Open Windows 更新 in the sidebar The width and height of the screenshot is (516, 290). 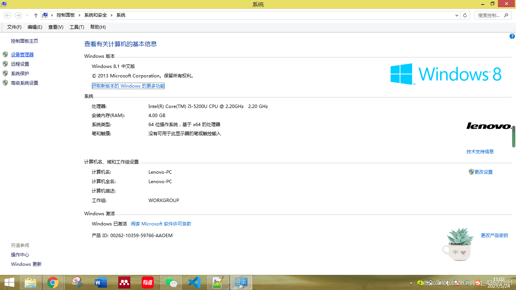26,264
